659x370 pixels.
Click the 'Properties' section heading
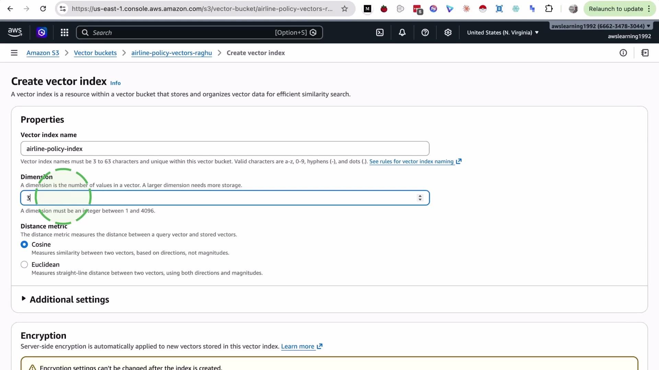[42, 120]
